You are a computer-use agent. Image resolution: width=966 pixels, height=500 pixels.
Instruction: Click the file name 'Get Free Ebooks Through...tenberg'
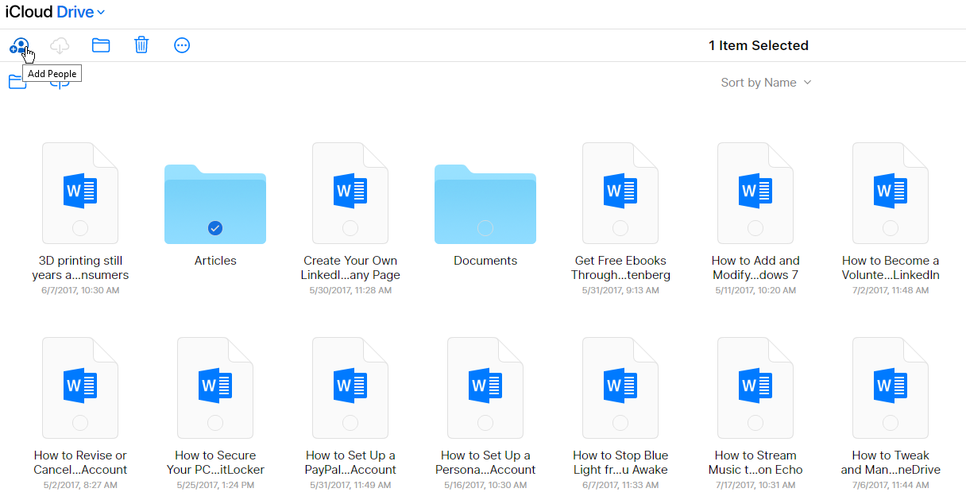pyautogui.click(x=620, y=268)
